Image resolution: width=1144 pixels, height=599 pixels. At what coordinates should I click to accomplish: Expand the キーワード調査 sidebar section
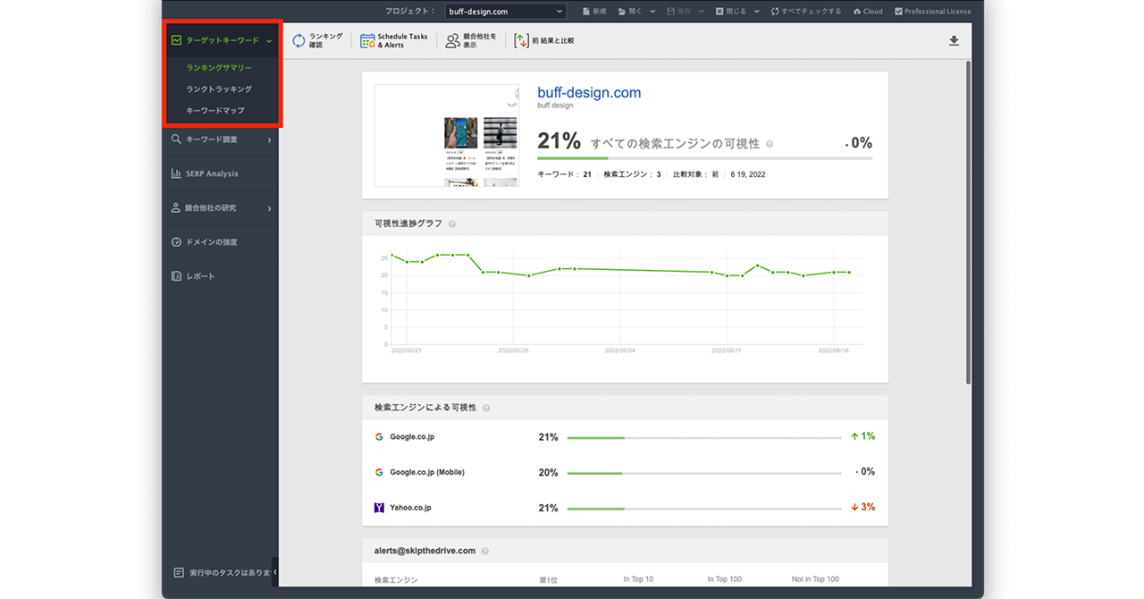click(x=269, y=139)
